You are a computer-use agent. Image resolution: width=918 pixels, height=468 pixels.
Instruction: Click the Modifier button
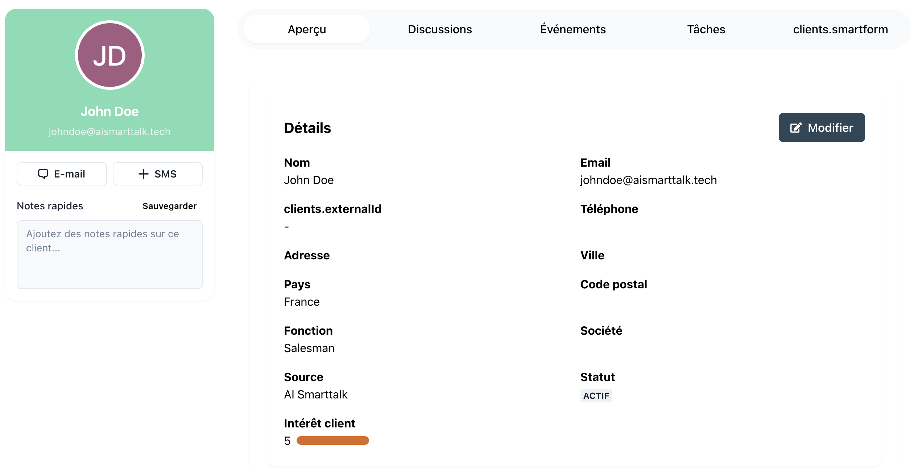tap(822, 127)
